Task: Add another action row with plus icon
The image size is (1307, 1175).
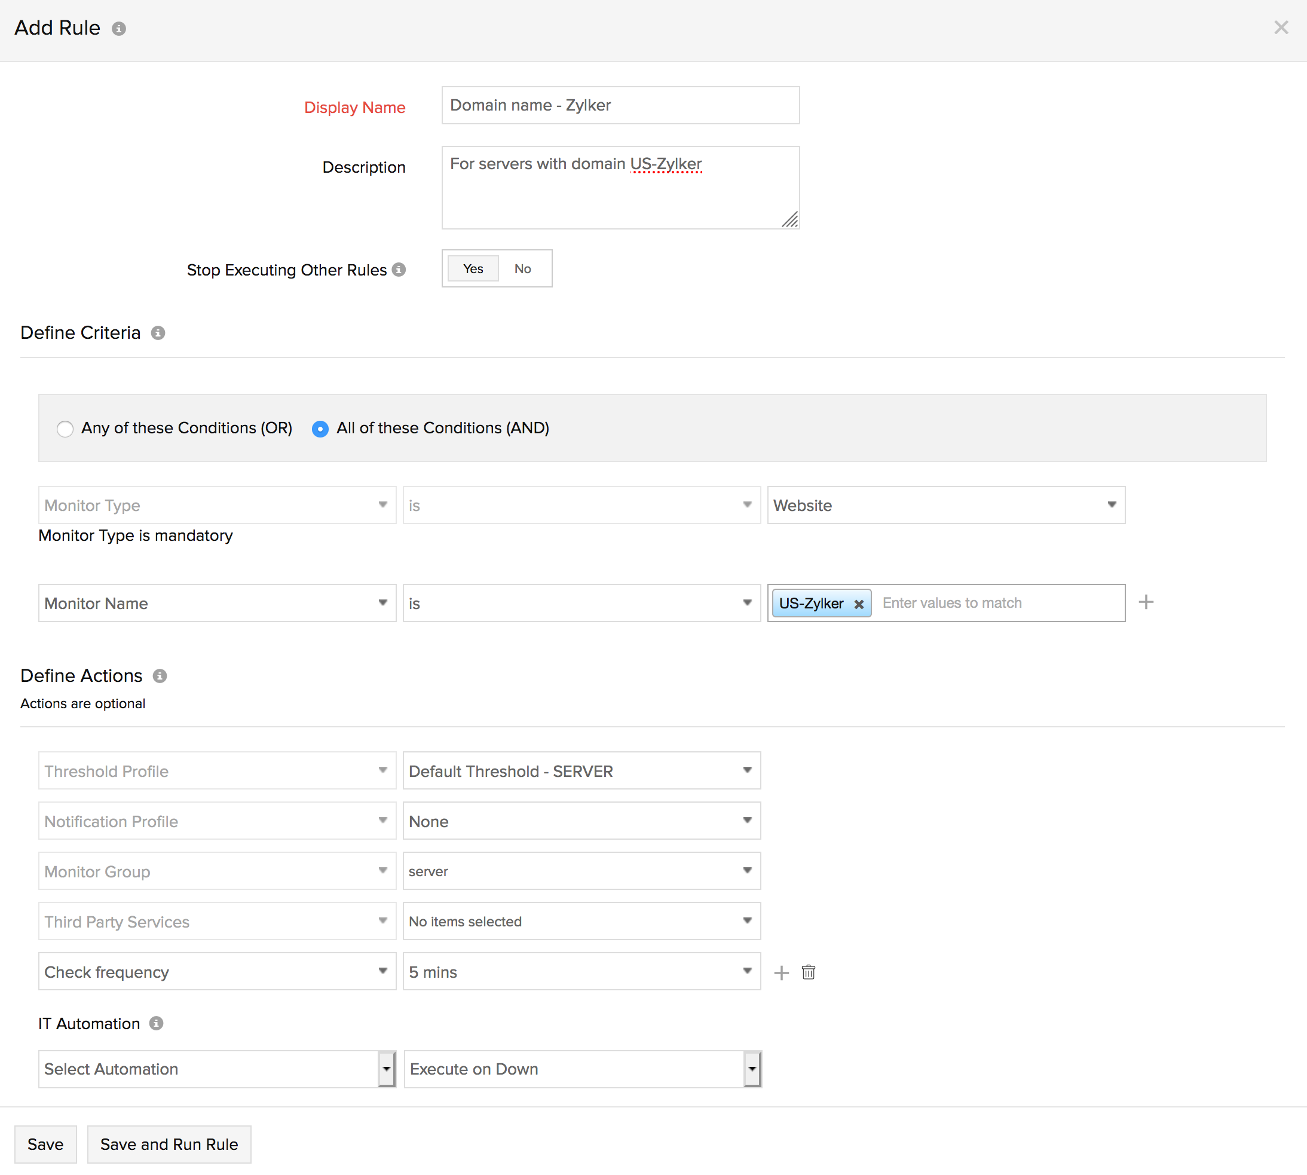Action: click(781, 973)
